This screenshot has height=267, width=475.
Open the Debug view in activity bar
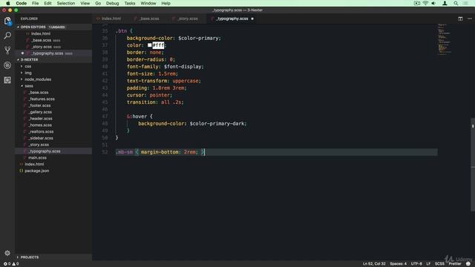[x=7, y=65]
